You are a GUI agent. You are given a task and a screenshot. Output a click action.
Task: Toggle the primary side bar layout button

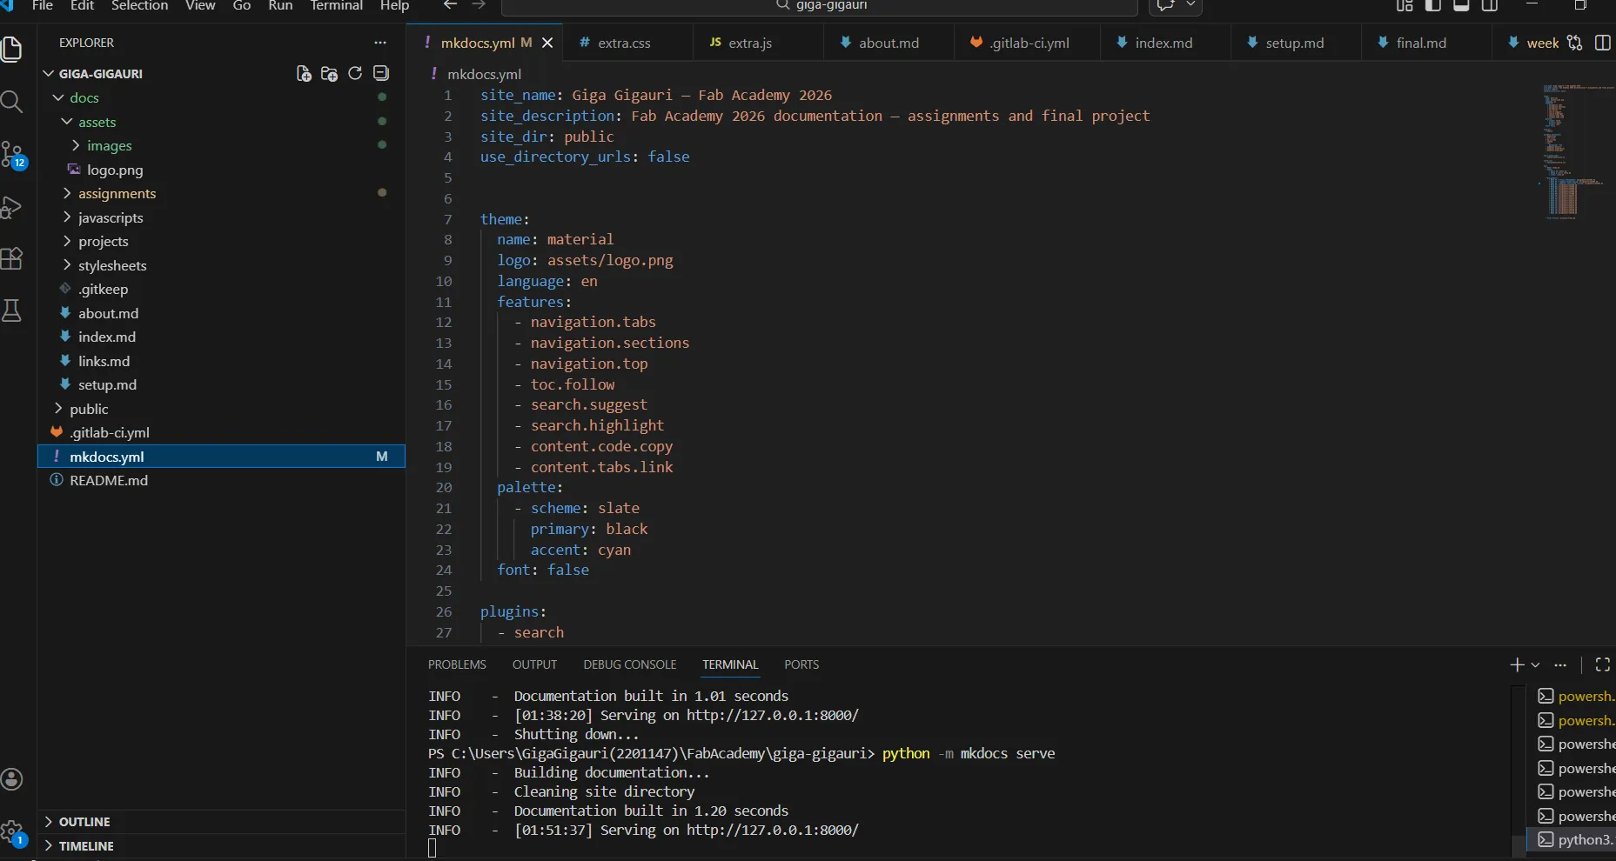1432,6
